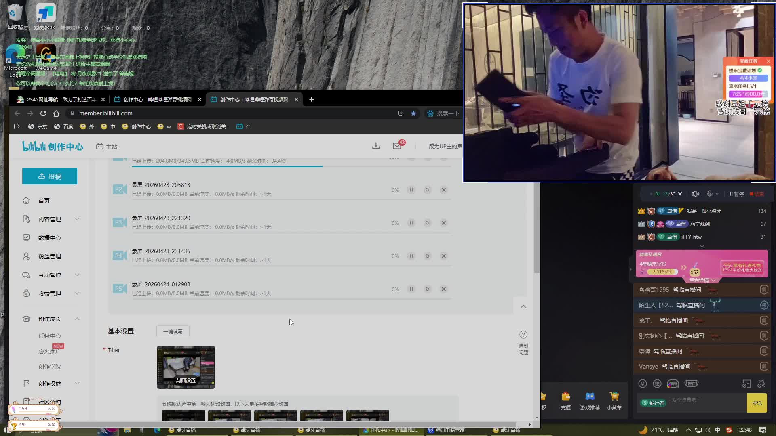Pause upload of 录屏_20260423_205813

tap(411, 190)
